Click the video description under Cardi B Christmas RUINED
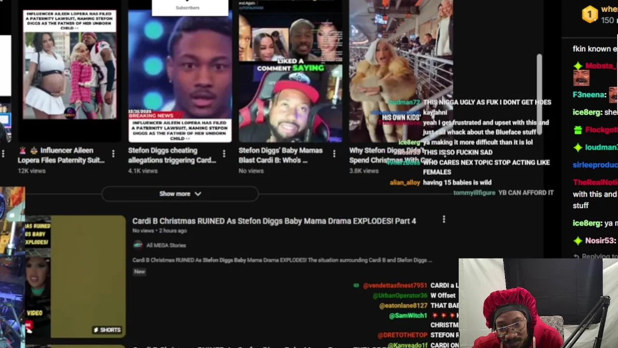The width and height of the screenshot is (618, 348). (x=282, y=260)
